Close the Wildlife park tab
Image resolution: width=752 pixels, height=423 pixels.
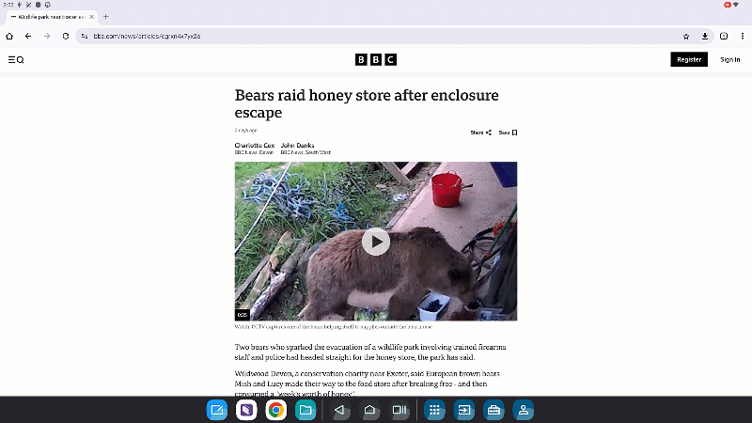pos(91,16)
